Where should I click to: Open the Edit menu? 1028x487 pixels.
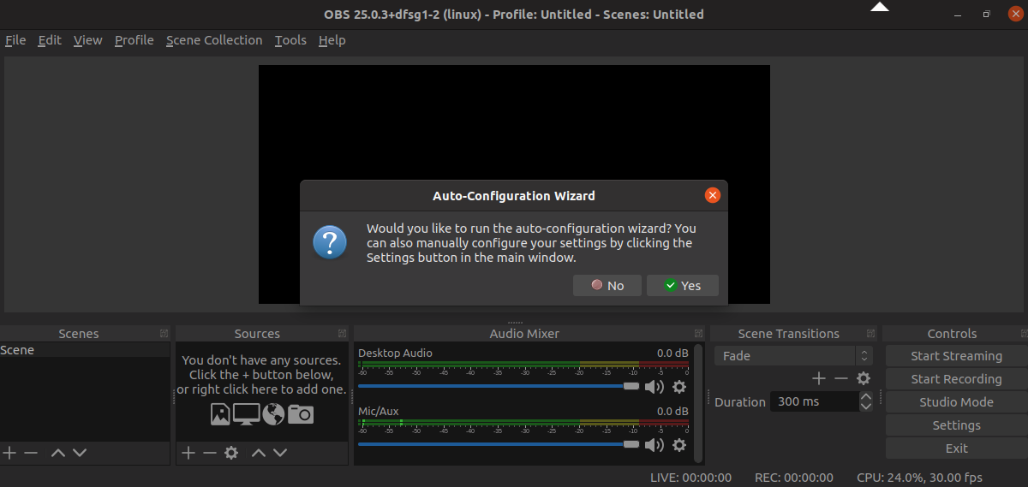pos(50,40)
